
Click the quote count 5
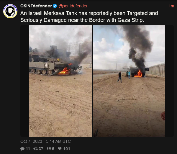[53, 149]
